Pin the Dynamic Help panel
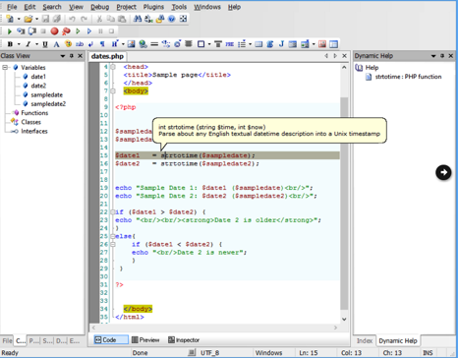The image size is (459, 359). 442,56
